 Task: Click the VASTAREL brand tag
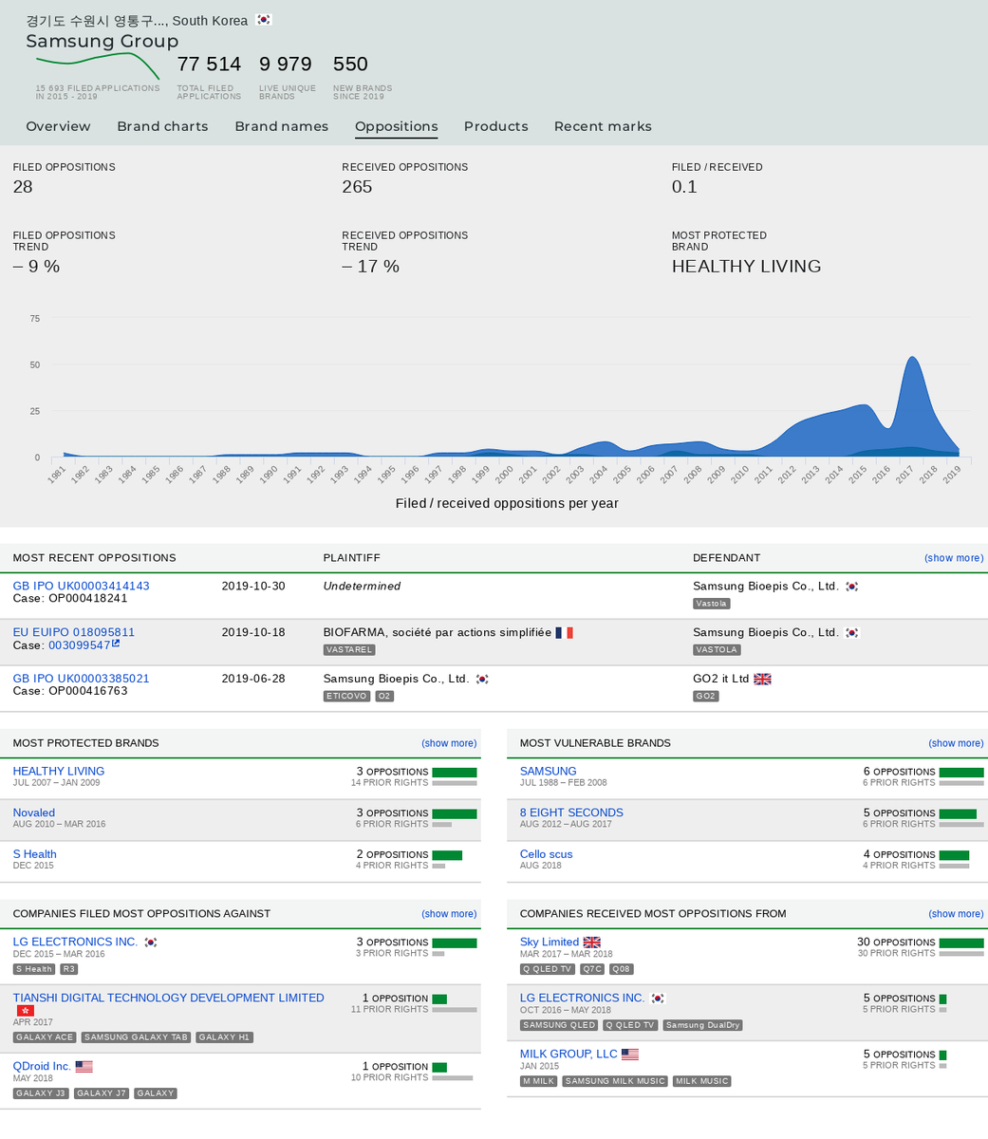[x=349, y=650]
